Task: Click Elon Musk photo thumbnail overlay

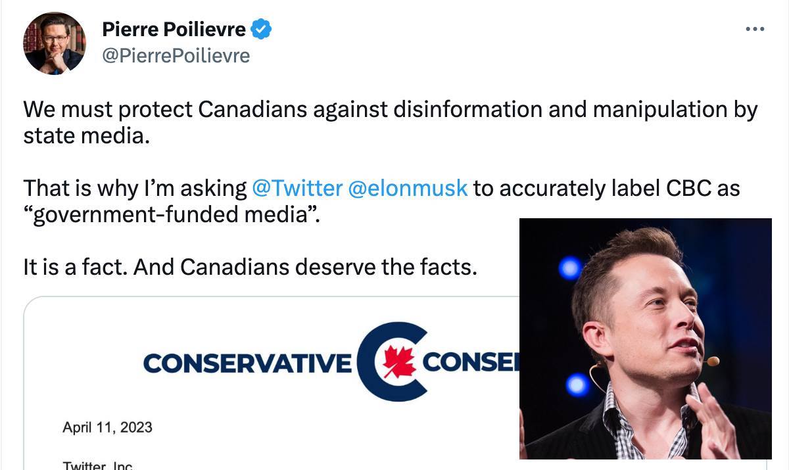Action: click(x=646, y=339)
